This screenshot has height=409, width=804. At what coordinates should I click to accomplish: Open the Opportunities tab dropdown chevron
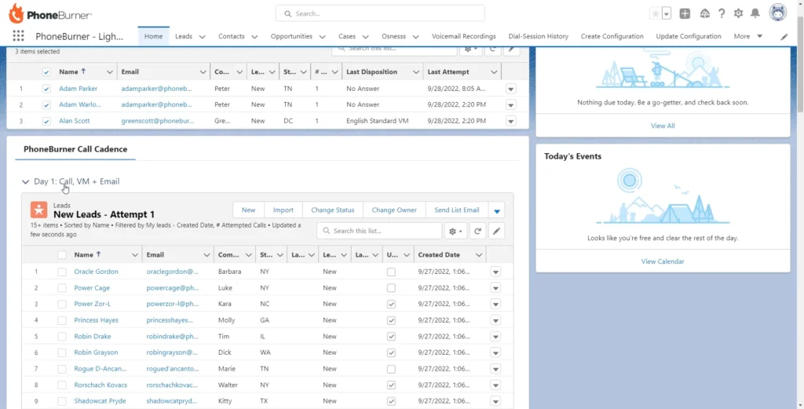(323, 37)
